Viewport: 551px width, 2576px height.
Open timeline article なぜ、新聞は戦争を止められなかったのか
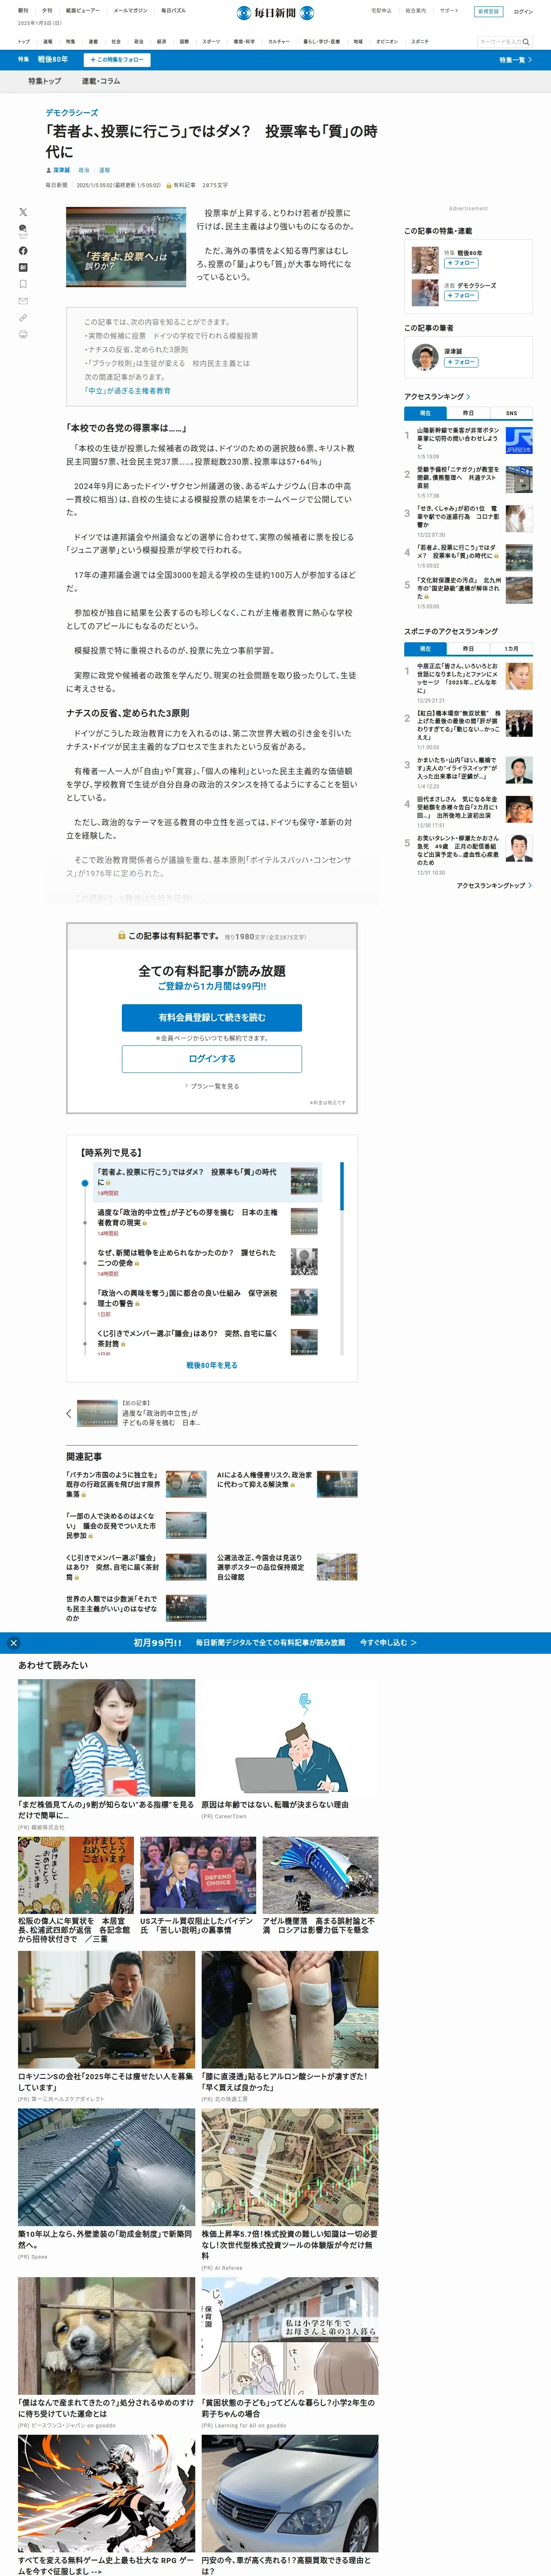point(187,1258)
